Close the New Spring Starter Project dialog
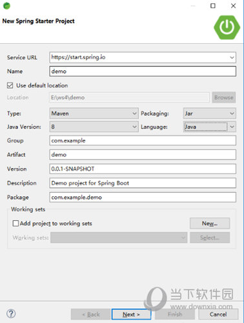The image size is (244, 323). point(233,6)
